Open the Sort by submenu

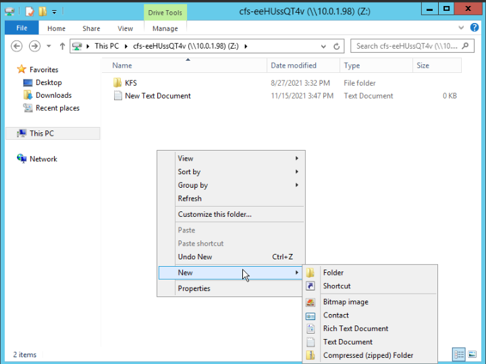(231, 172)
